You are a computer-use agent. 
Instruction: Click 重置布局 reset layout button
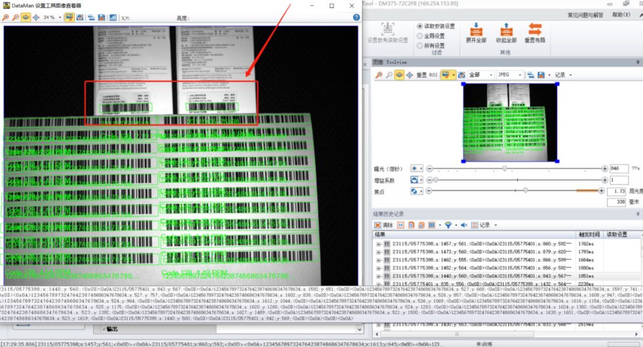coord(535,33)
